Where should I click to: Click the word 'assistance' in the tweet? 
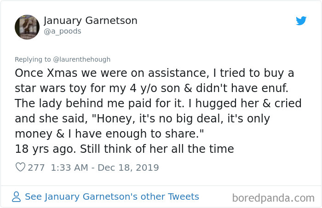[x=177, y=73]
